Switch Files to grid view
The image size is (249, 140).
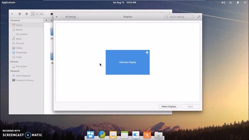tap(33, 14)
